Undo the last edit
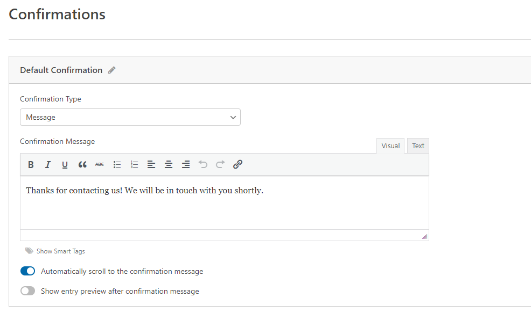This screenshot has height=327, width=531. tap(203, 165)
